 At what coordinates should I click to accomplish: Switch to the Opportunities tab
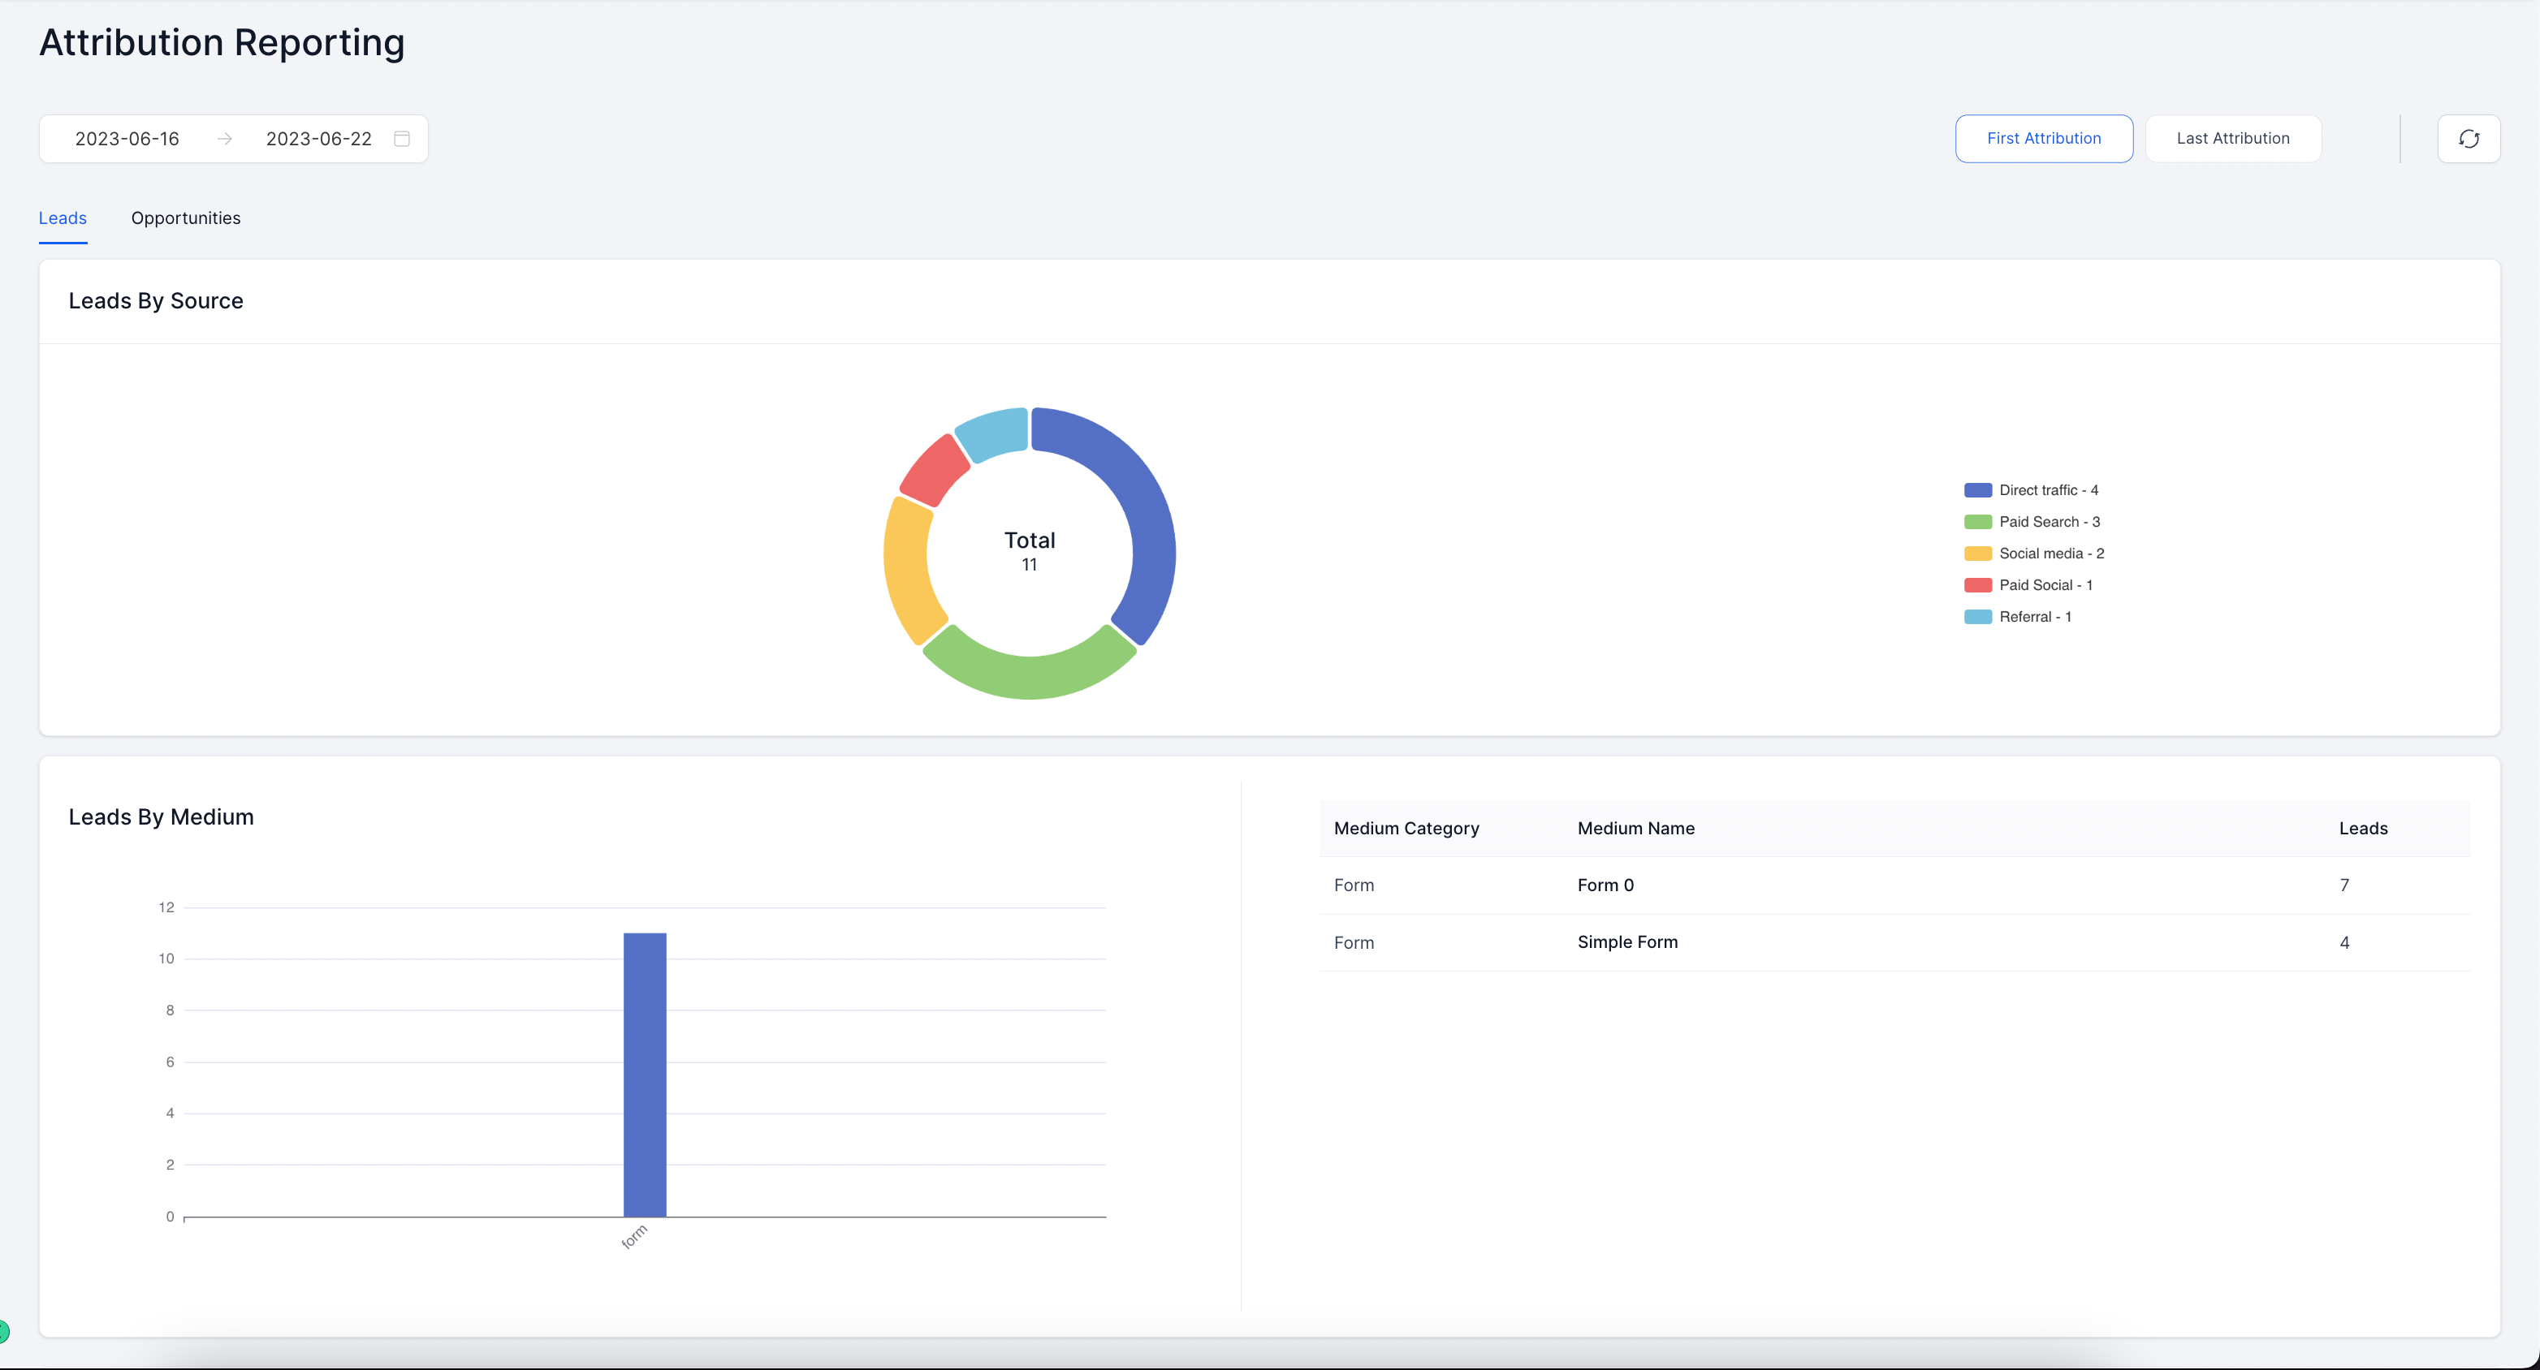point(185,218)
